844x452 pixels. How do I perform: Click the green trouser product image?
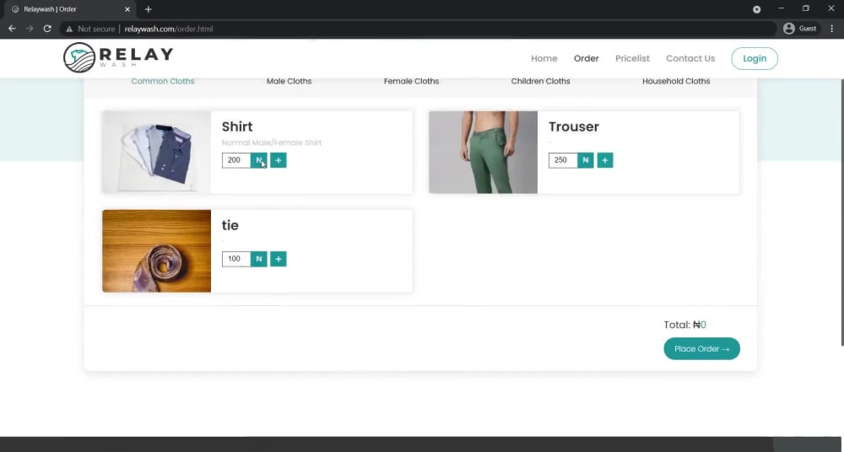click(484, 152)
